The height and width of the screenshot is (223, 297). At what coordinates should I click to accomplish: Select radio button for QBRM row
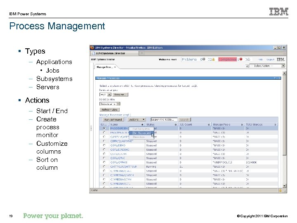(104, 141)
